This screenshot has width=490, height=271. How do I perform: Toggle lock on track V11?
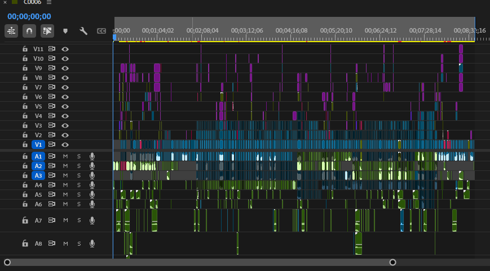pyautogui.click(x=25, y=49)
